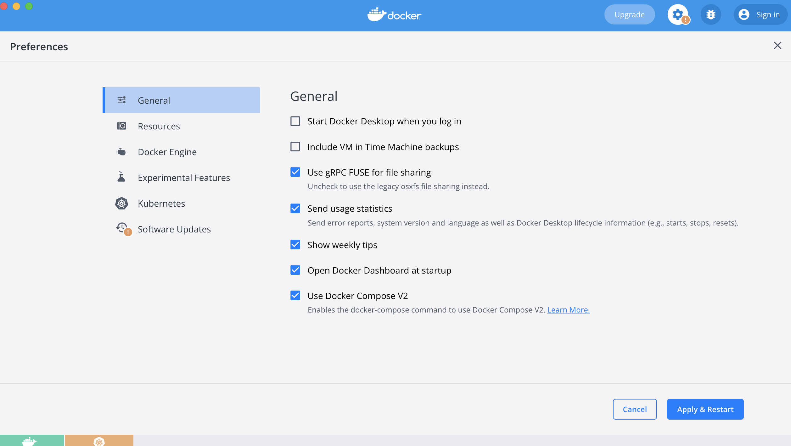Switch to Resources preferences tab
The width and height of the screenshot is (791, 446).
(159, 126)
